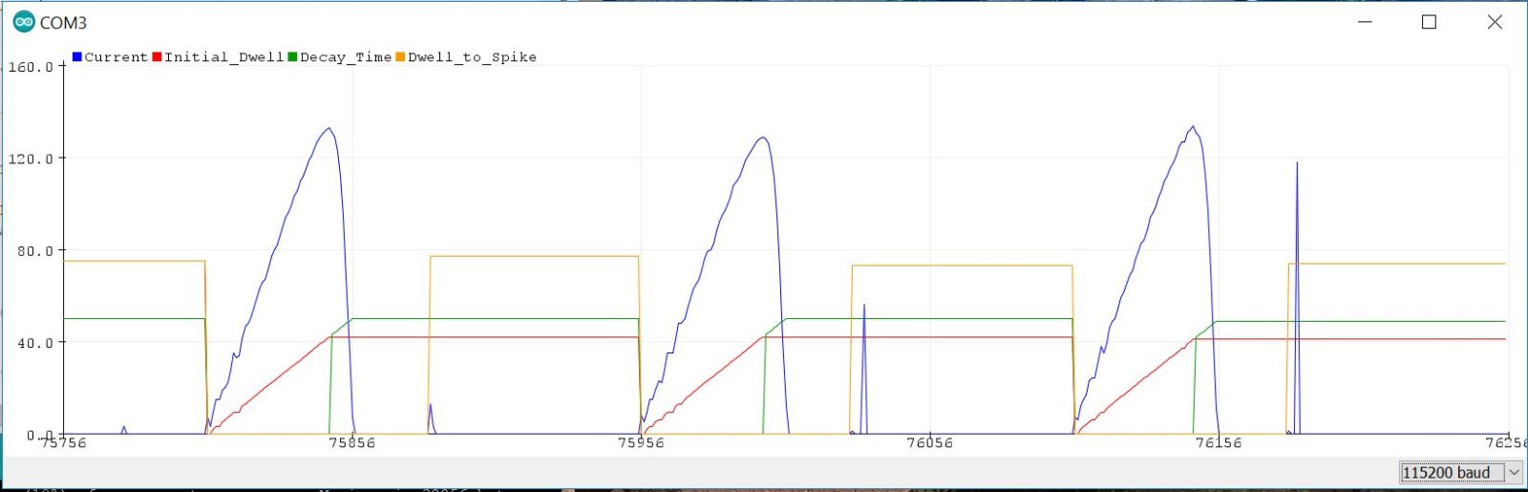
Task: Click the 160.0 y-axis label
Action: tap(31, 67)
